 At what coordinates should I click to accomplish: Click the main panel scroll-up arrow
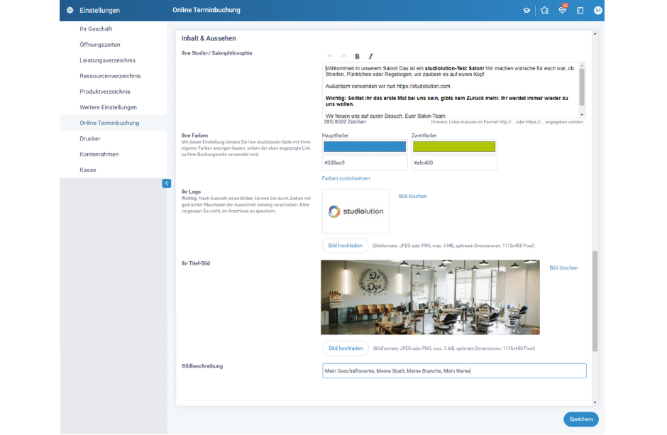click(x=595, y=33)
